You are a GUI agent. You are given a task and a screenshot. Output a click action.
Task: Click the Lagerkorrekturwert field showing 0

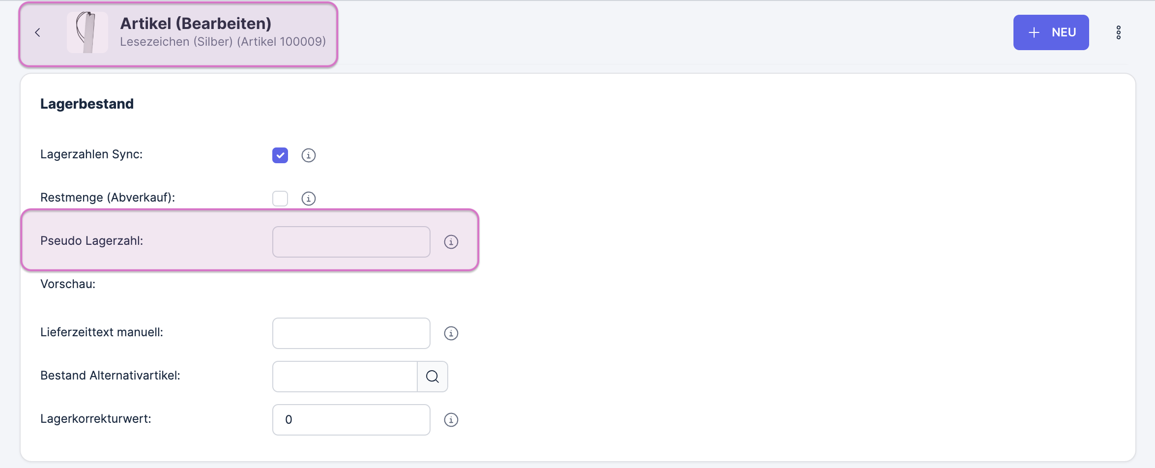tap(351, 420)
